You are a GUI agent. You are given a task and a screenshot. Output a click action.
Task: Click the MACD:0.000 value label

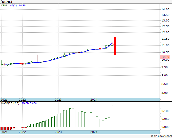pos(29,103)
